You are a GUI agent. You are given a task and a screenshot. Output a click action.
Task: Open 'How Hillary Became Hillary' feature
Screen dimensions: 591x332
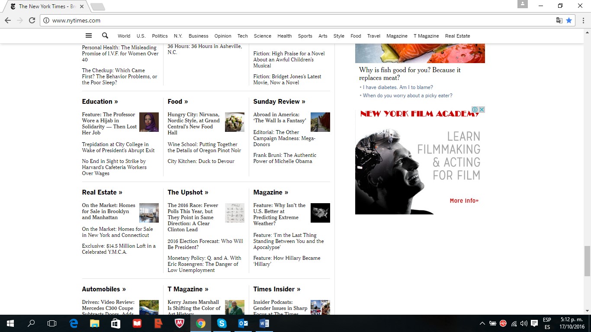[287, 261]
